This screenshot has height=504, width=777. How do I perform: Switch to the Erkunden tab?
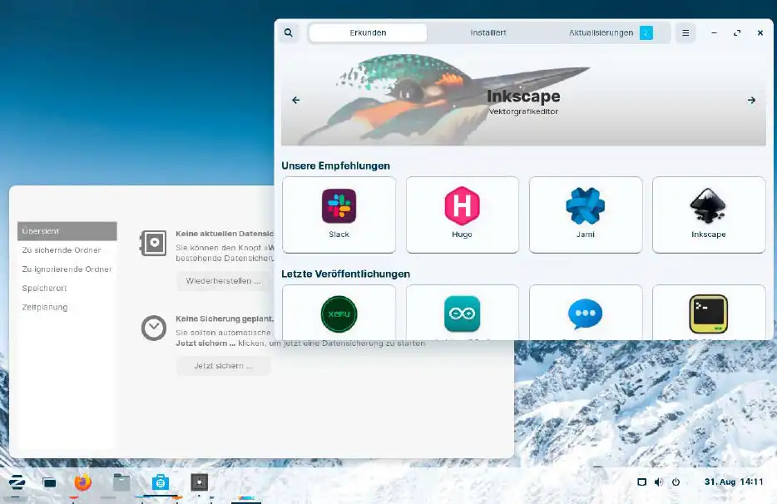368,32
